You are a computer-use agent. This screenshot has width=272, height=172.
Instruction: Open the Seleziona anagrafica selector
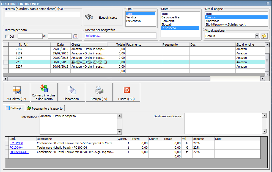click(120, 36)
